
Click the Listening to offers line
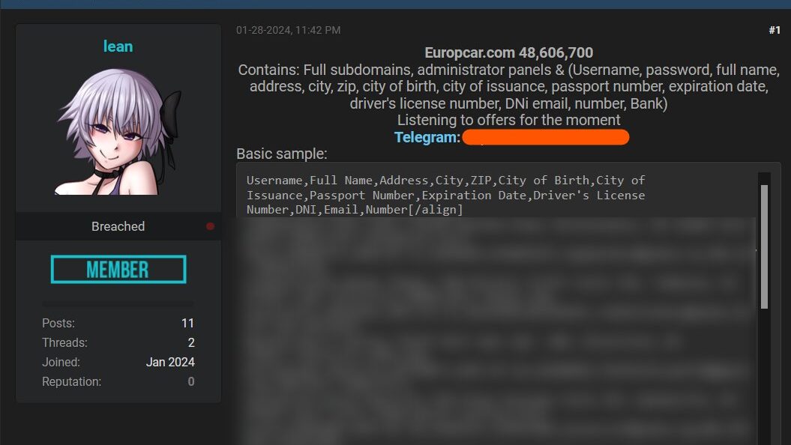(508, 120)
